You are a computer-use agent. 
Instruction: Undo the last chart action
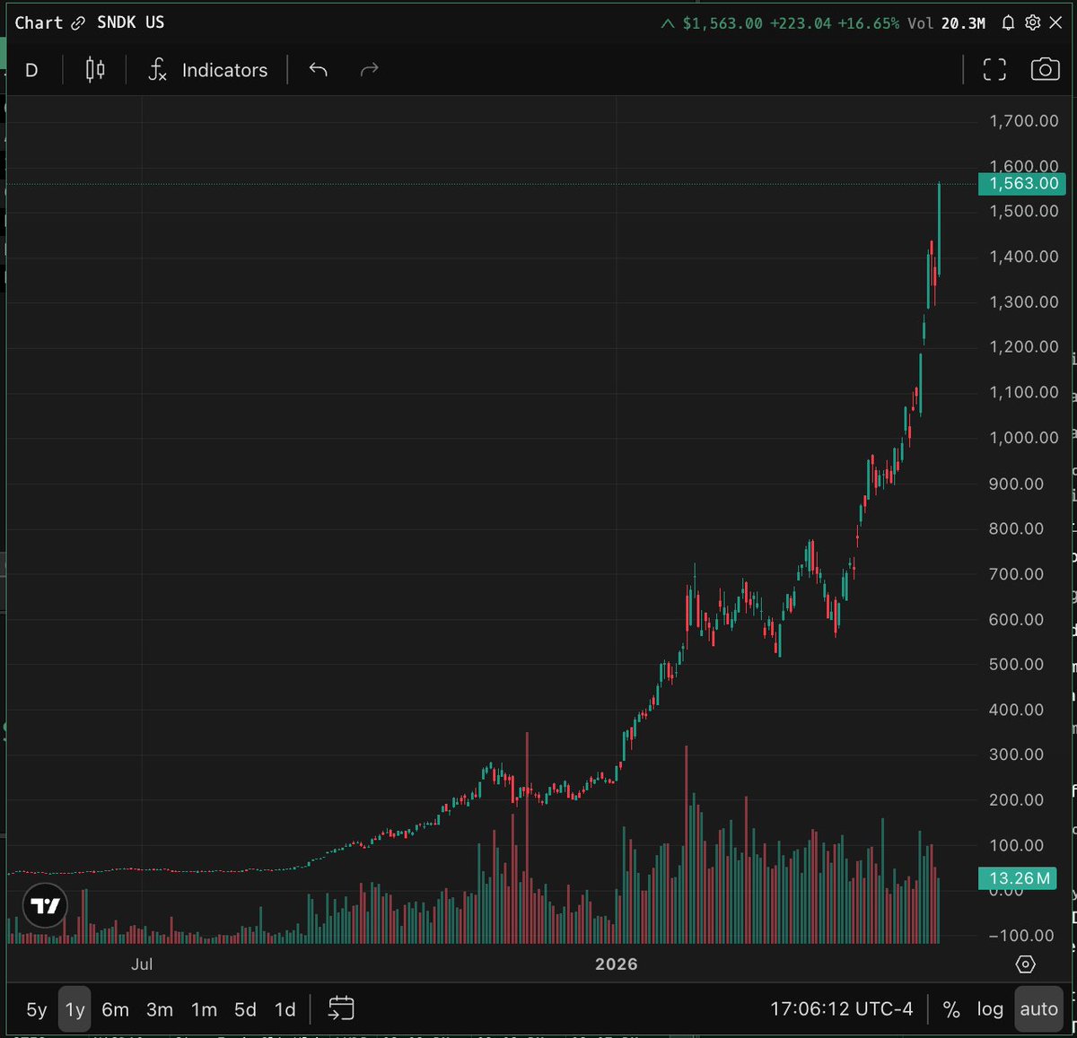(318, 70)
